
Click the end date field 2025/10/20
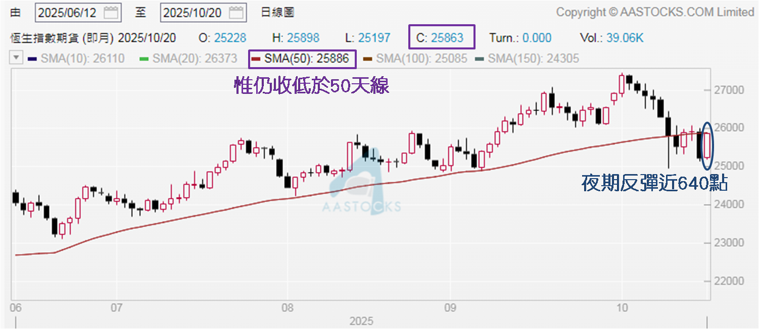194,13
